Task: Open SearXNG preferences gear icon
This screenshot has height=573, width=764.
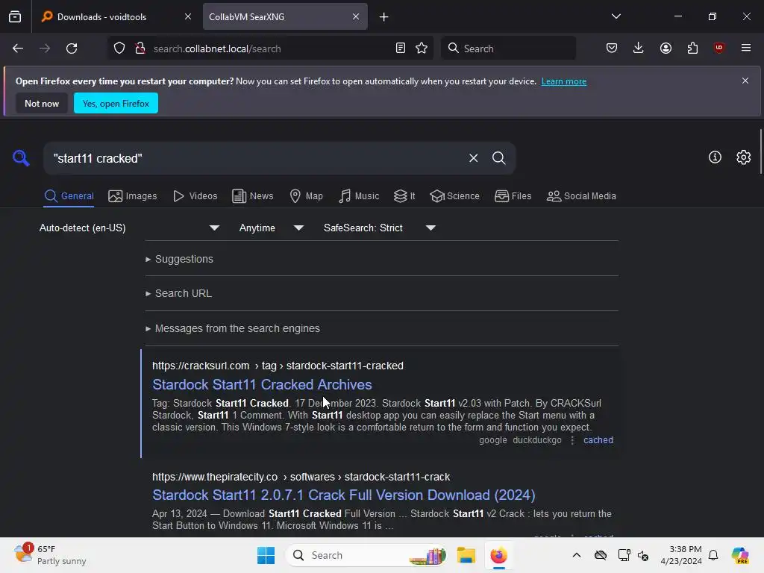Action: pyautogui.click(x=744, y=157)
